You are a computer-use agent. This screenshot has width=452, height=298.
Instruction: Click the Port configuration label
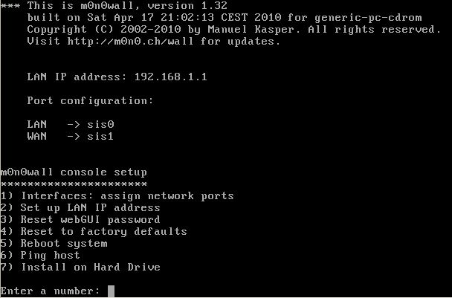point(90,101)
